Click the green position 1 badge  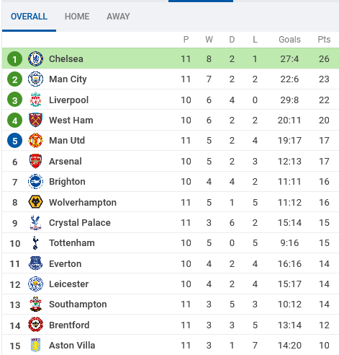pyautogui.click(x=14, y=59)
